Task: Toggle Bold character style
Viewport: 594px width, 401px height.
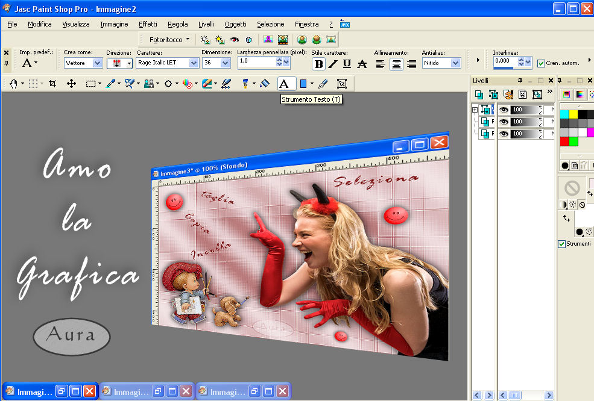Action: coord(318,64)
